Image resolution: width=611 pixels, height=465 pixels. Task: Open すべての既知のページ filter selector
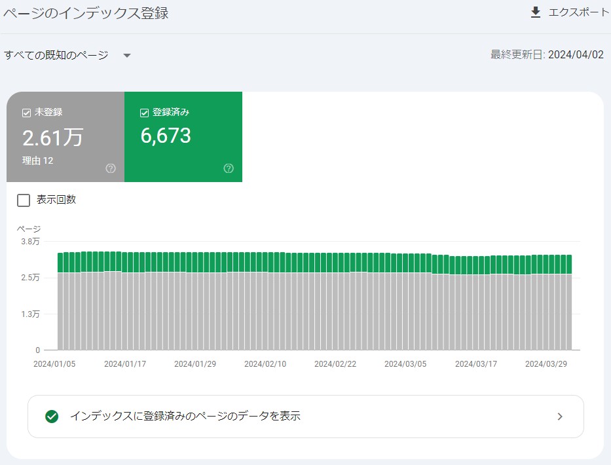[67, 55]
